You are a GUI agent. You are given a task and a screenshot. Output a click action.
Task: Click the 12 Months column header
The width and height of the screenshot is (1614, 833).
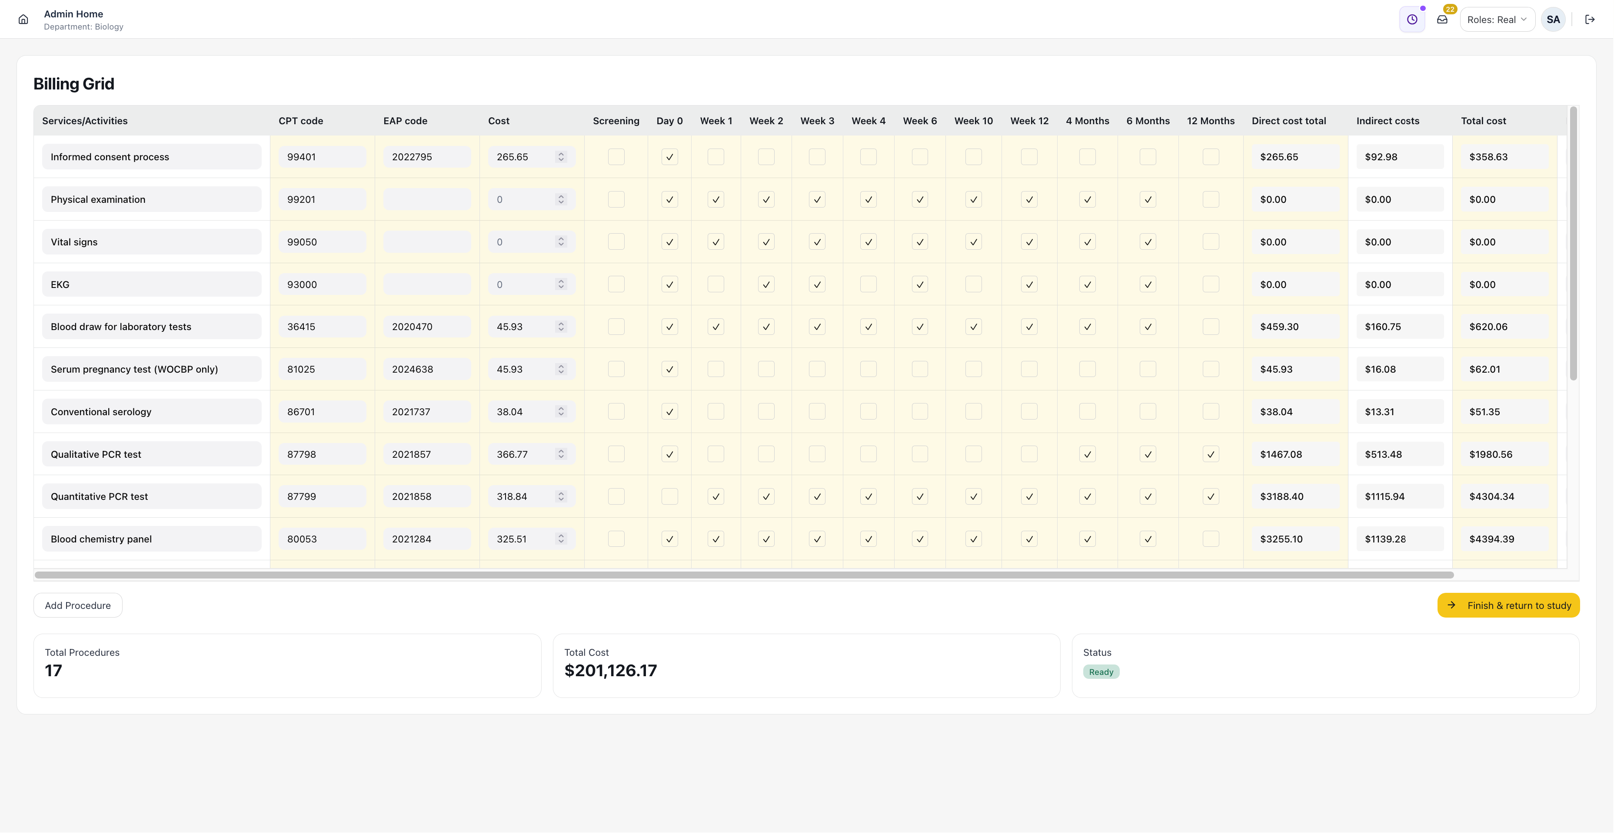click(x=1211, y=121)
